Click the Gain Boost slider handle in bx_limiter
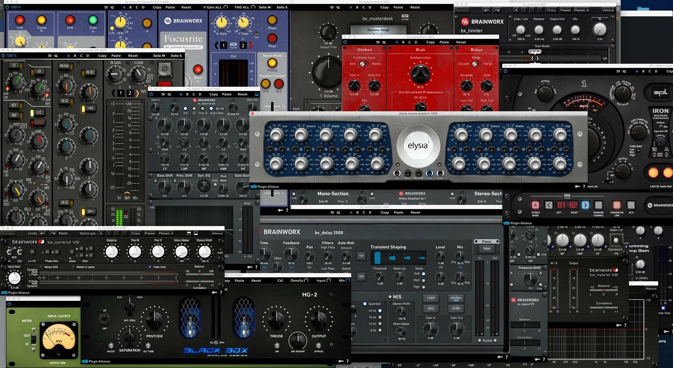This screenshot has width=673, height=368. coord(535,58)
